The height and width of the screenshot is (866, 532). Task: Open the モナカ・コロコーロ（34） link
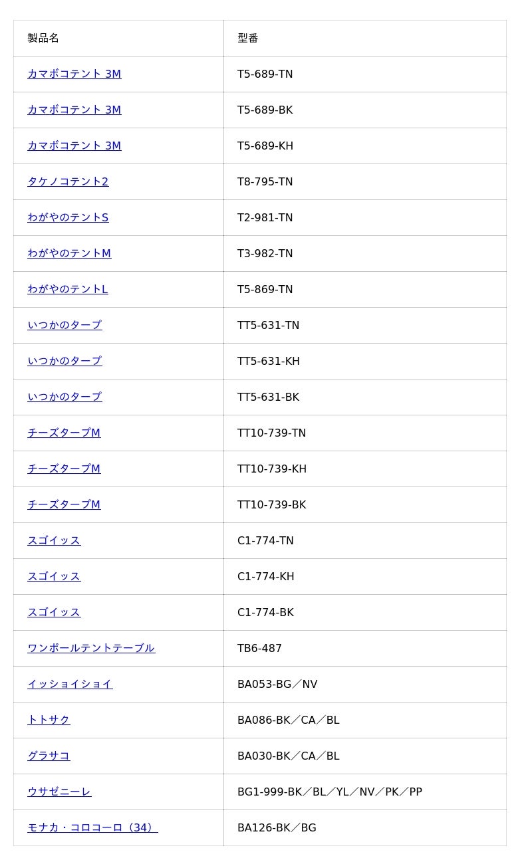click(92, 827)
